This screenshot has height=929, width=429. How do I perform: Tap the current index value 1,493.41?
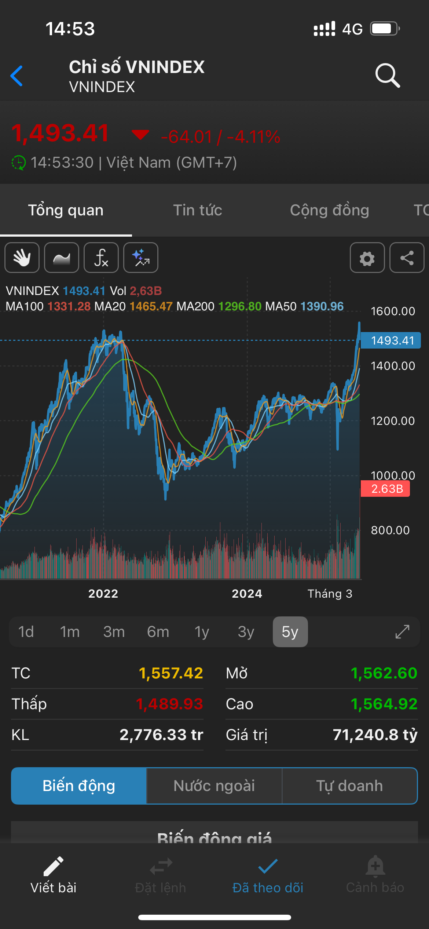[x=60, y=133]
